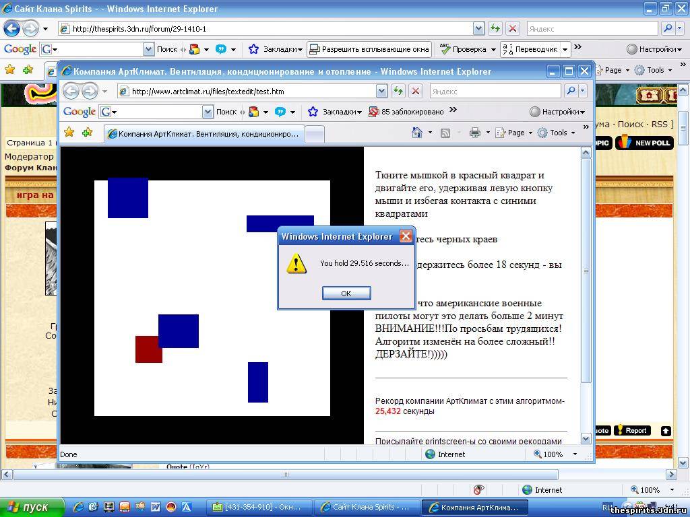The width and height of the screenshot is (690, 517).
Task: Select the Компания АртКлимат browser tab
Action: (x=203, y=134)
